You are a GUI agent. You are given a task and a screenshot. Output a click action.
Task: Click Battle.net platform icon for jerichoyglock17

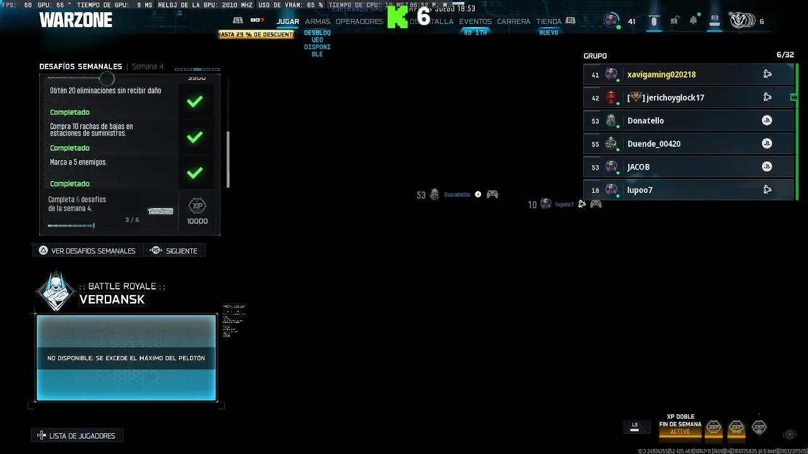tap(767, 97)
